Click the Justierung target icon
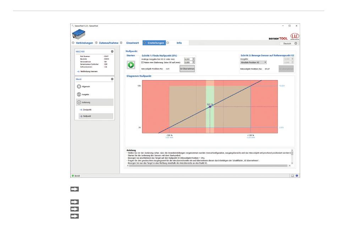This screenshot has width=337, height=236. (79, 102)
